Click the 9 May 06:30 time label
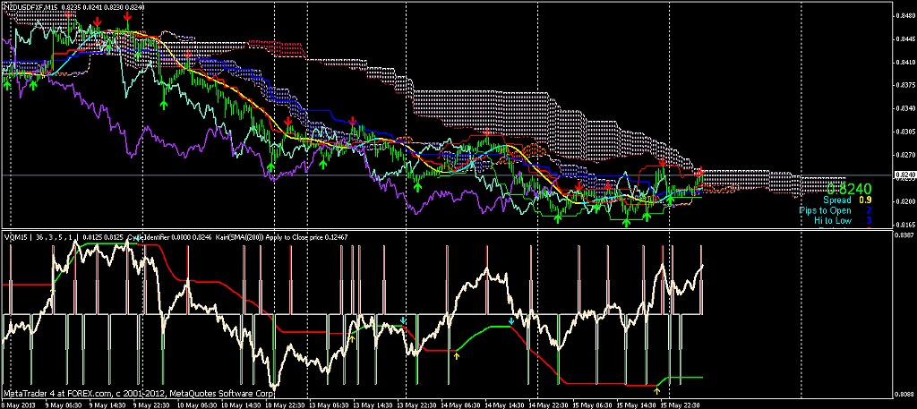 64,405
